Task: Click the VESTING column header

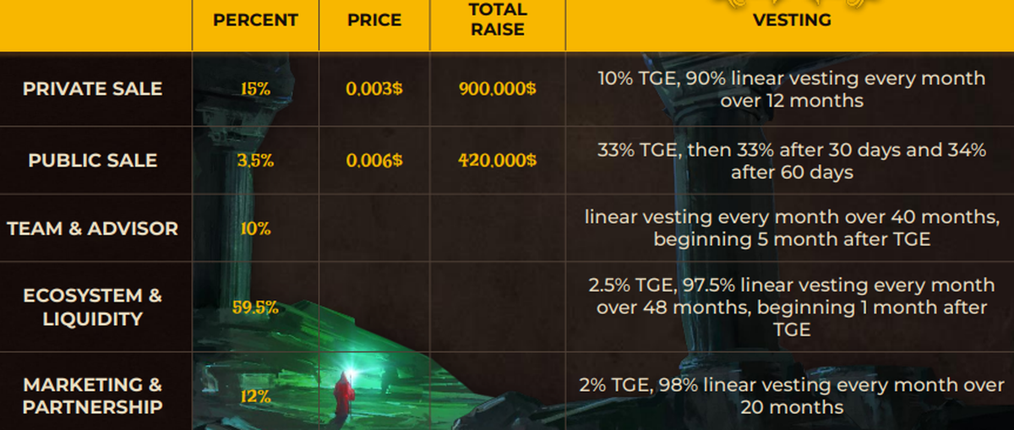Action: point(793,20)
